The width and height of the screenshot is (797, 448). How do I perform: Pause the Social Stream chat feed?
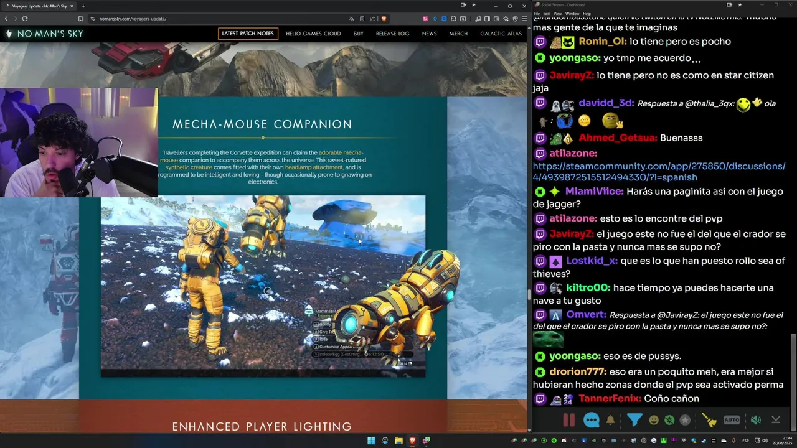pyautogui.click(x=568, y=420)
